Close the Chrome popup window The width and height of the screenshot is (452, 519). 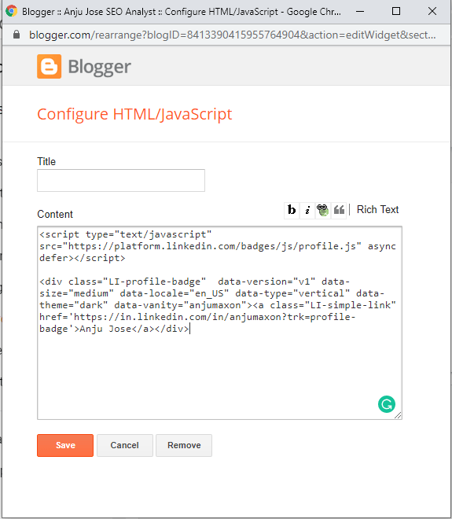[x=432, y=11]
